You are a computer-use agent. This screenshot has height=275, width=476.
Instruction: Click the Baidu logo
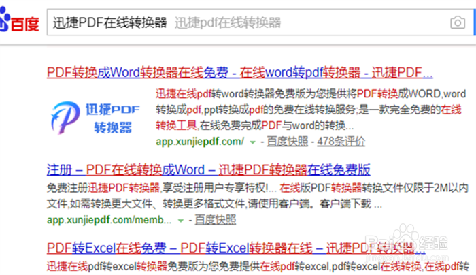20,20
